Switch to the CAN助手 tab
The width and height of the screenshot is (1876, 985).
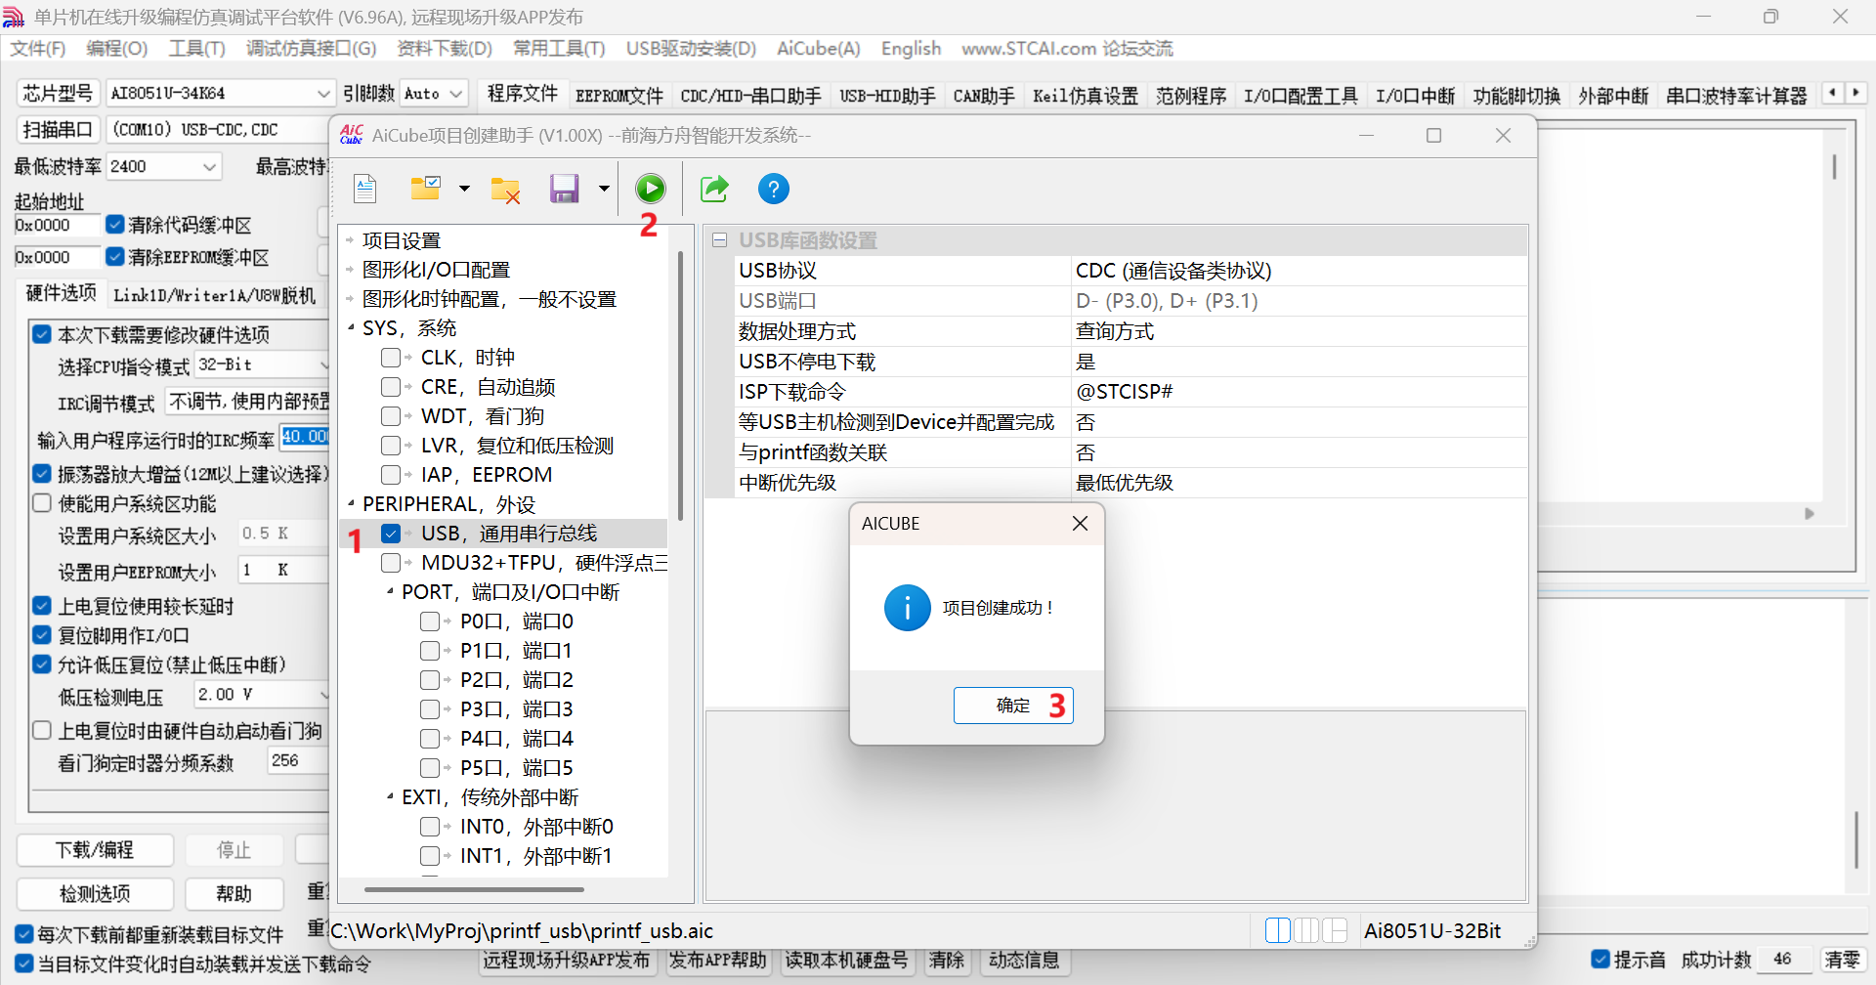[983, 96]
